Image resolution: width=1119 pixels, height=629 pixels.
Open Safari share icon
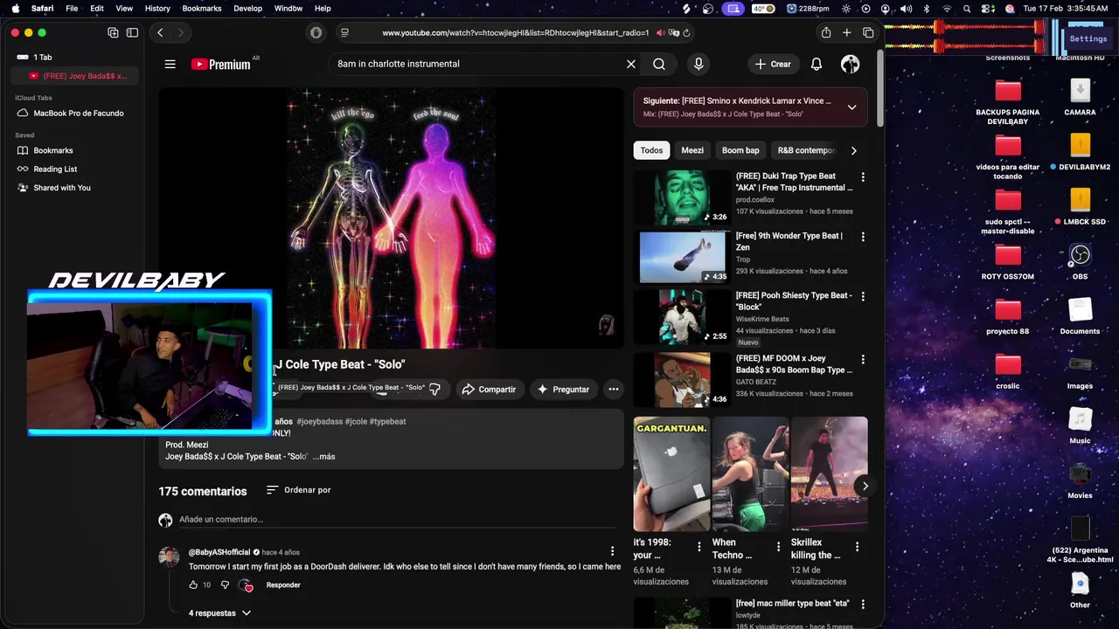pyautogui.click(x=826, y=32)
